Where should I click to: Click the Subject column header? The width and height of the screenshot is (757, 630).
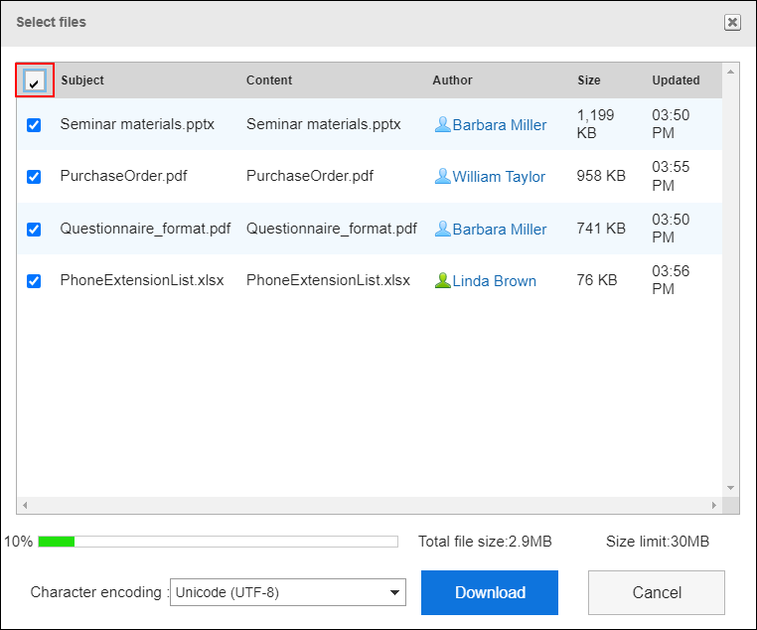82,80
